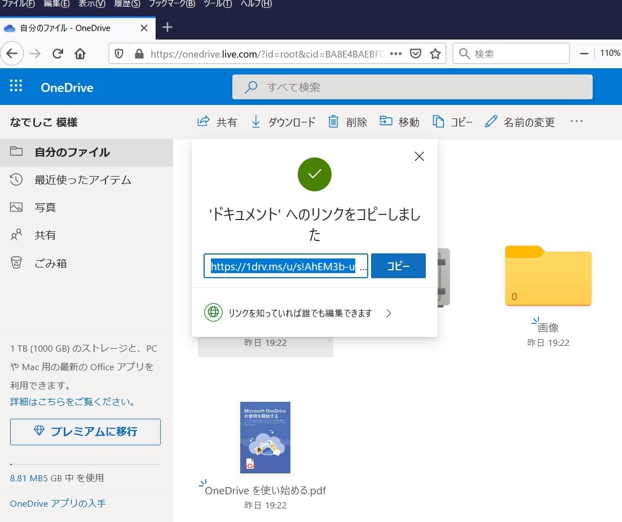Click the Share (共有) toolbar icon
The height and width of the screenshot is (522, 622).
[203, 121]
